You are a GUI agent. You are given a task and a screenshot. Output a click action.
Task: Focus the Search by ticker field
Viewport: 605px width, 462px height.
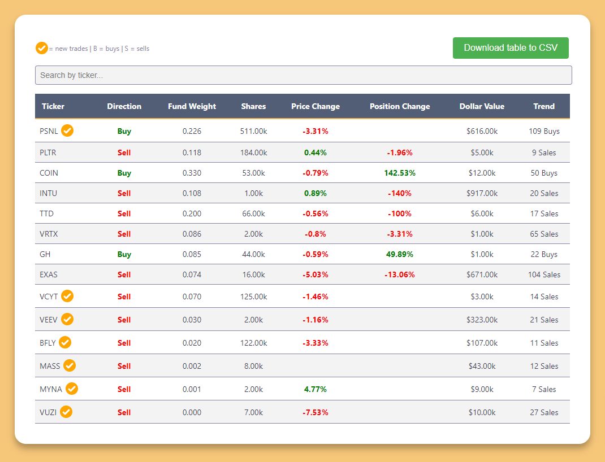(303, 75)
